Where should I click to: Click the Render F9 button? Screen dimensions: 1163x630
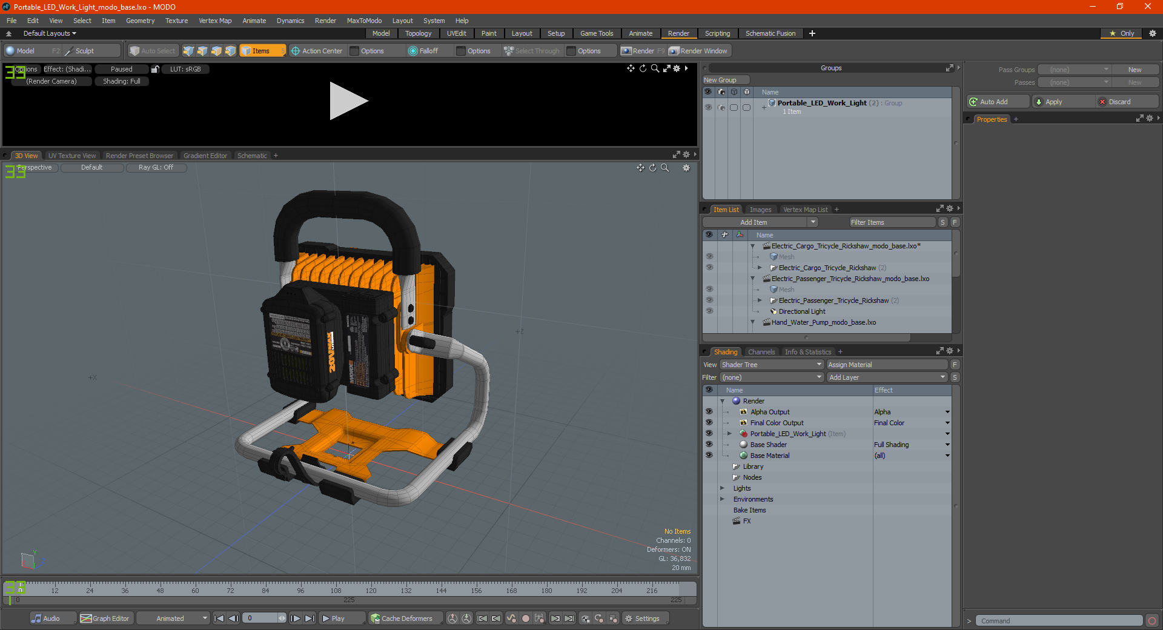643,51
